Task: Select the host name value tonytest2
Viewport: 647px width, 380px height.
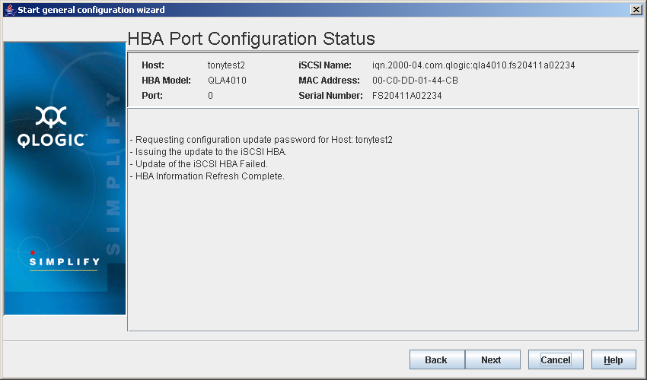Action: [x=225, y=65]
